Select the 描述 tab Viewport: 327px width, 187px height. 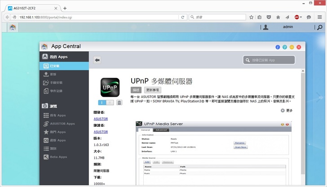pos(136,90)
